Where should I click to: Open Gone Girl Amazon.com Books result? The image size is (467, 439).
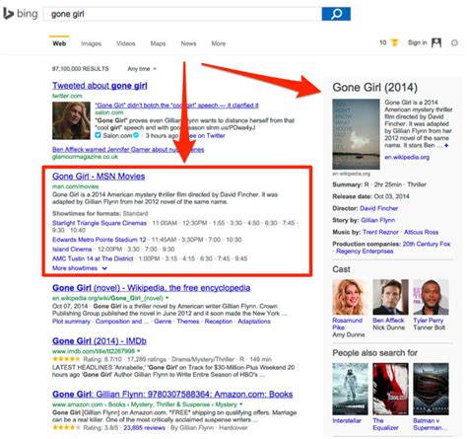click(172, 394)
